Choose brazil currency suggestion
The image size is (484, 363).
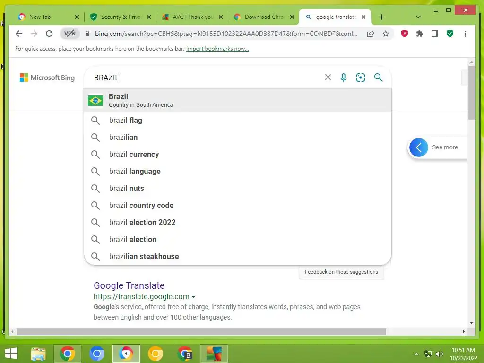click(x=238, y=155)
